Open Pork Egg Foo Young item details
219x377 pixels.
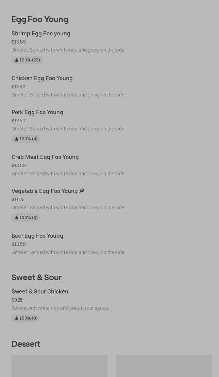tap(37, 112)
